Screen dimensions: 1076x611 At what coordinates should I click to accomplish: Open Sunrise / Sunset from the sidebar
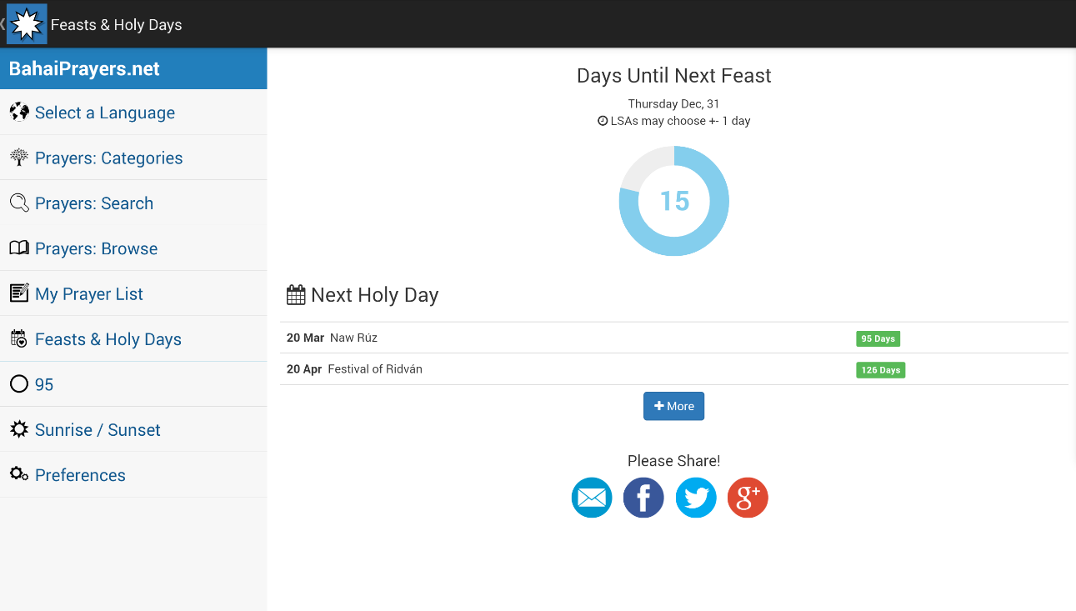coord(98,430)
